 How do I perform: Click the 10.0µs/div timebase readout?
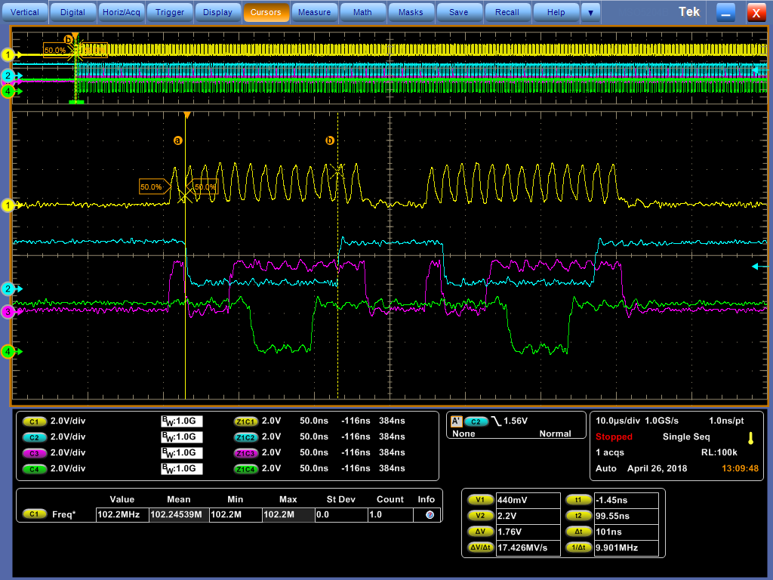coord(616,421)
